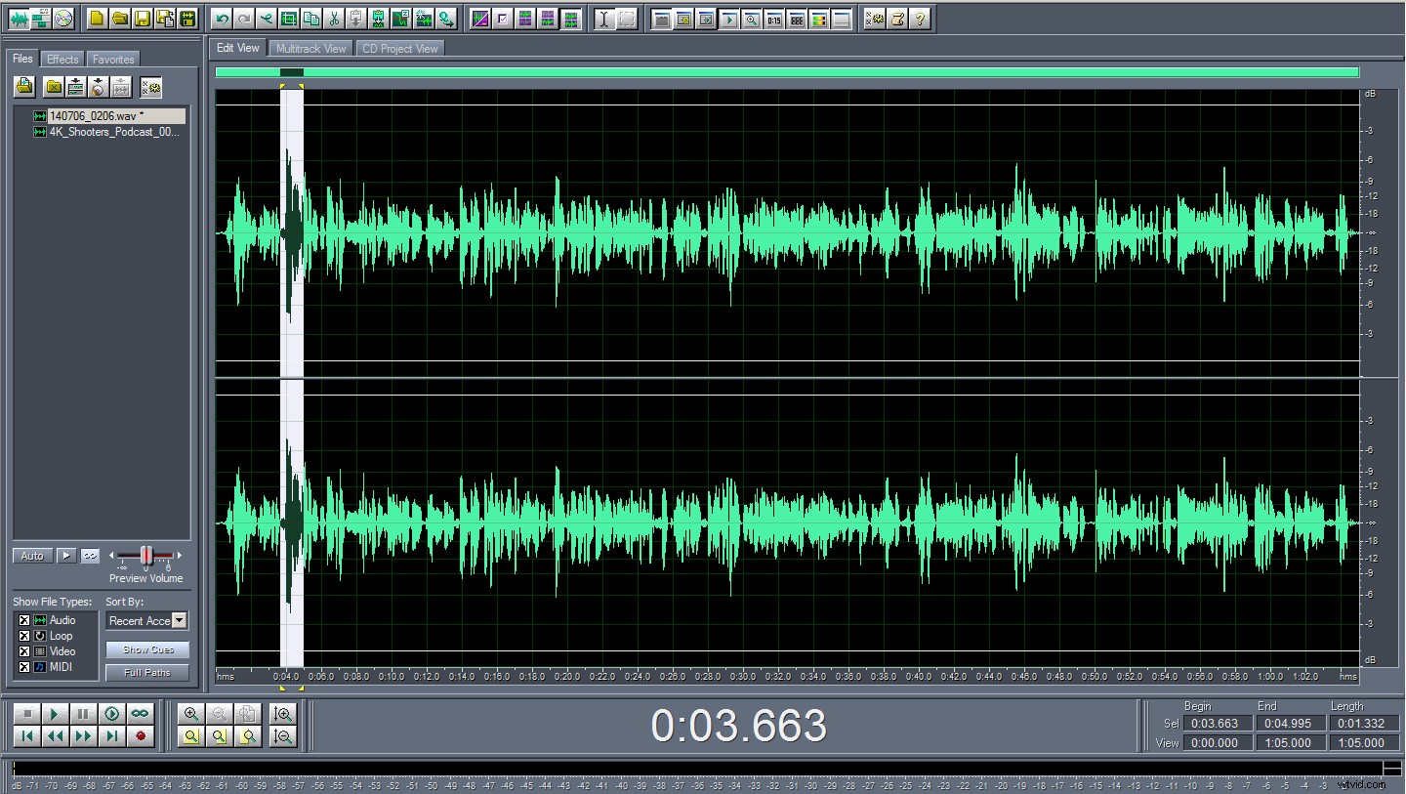Click the Show Cues button
The height and width of the screenshot is (794, 1406).
tap(146, 648)
